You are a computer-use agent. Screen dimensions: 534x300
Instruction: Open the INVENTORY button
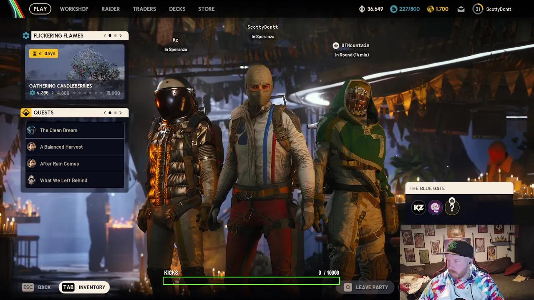click(84, 287)
